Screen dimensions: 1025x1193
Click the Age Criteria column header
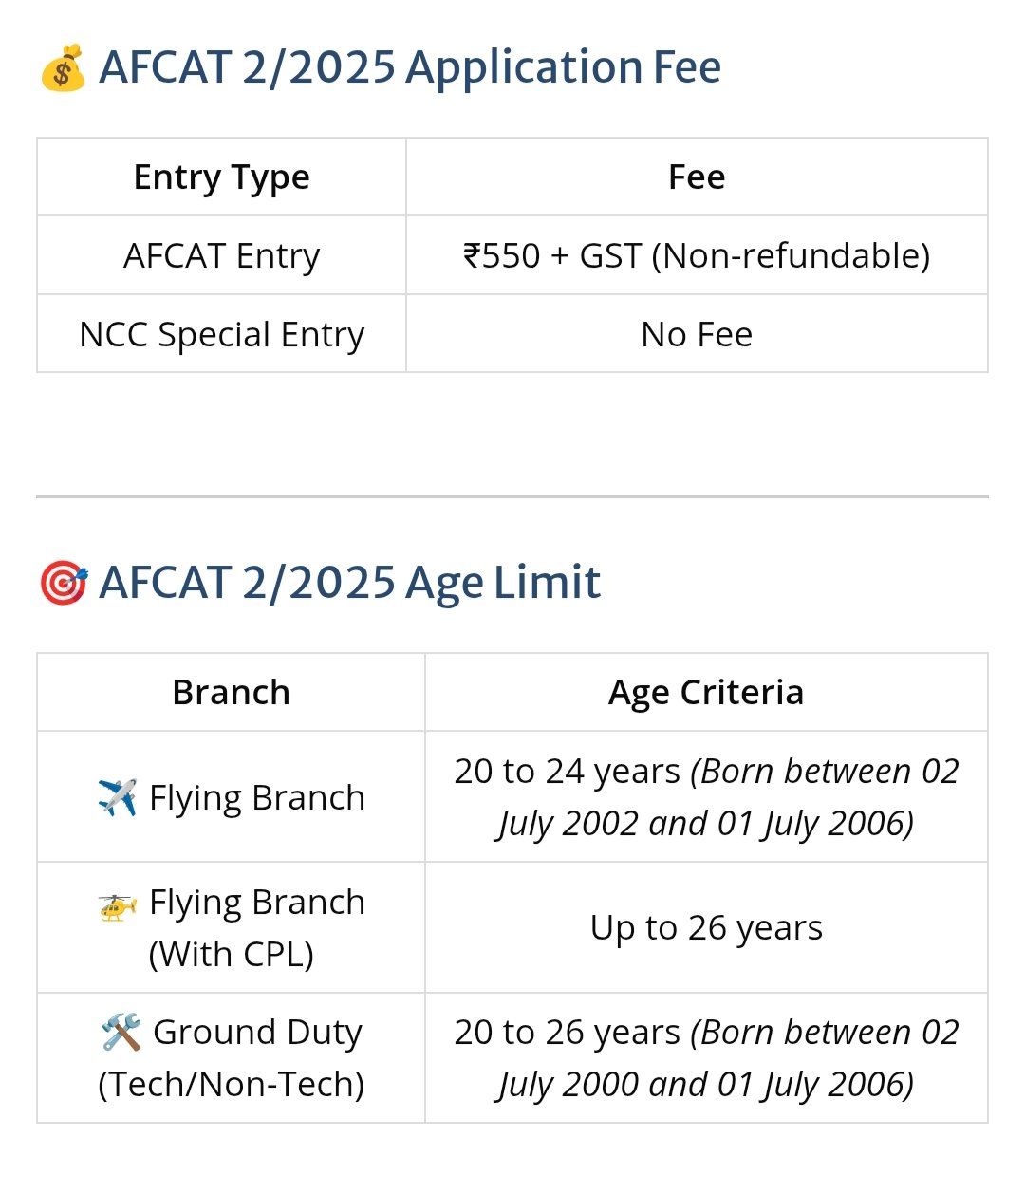tap(706, 693)
